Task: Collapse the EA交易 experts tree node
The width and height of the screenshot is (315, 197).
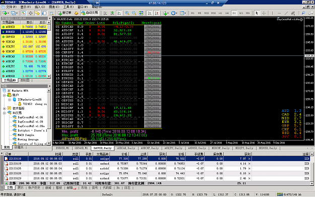Action: pyautogui.click(x=4, y=113)
